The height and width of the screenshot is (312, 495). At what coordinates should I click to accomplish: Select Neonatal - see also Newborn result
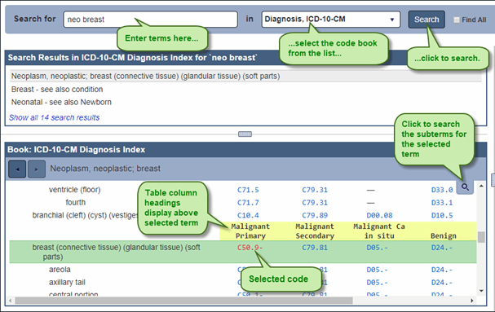click(x=61, y=102)
